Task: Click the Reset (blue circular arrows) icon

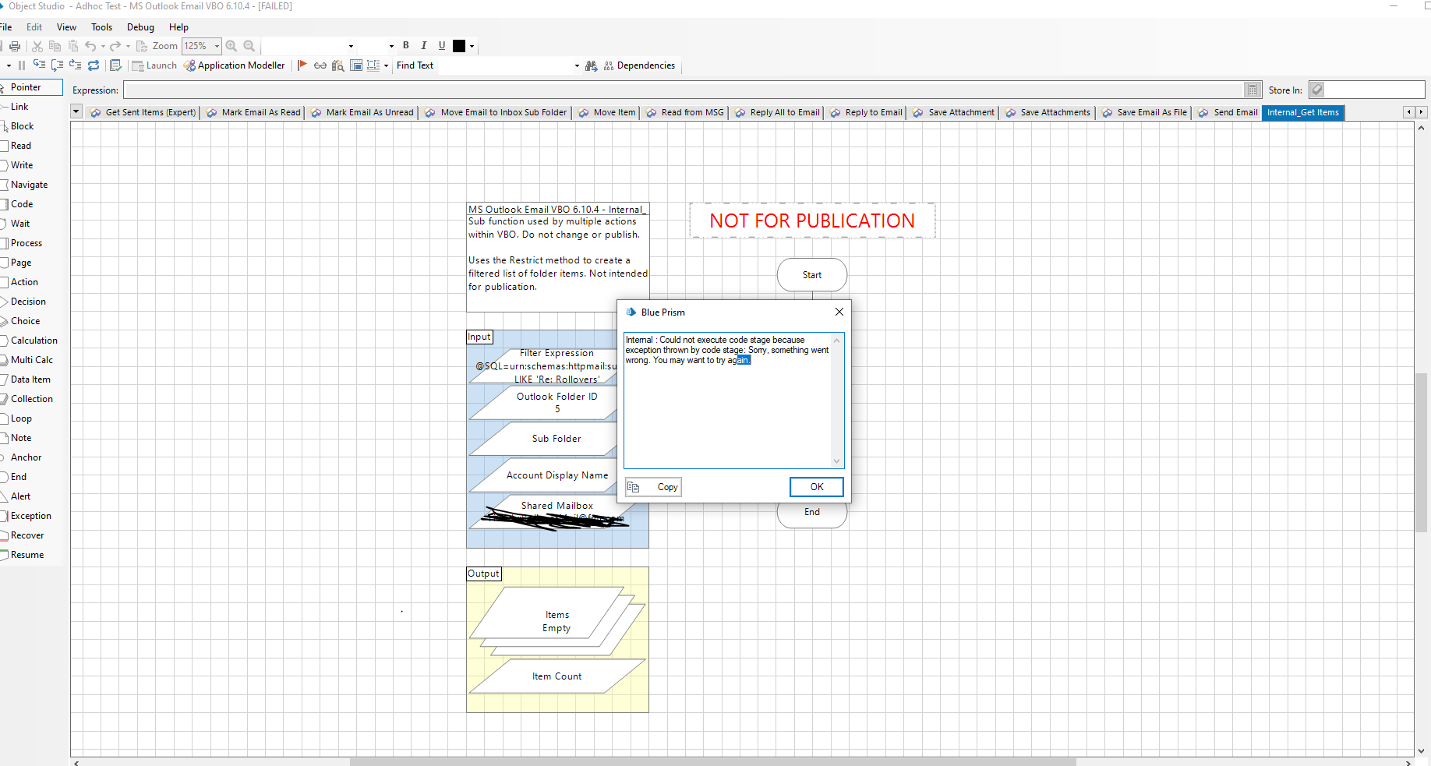Action: pos(94,65)
